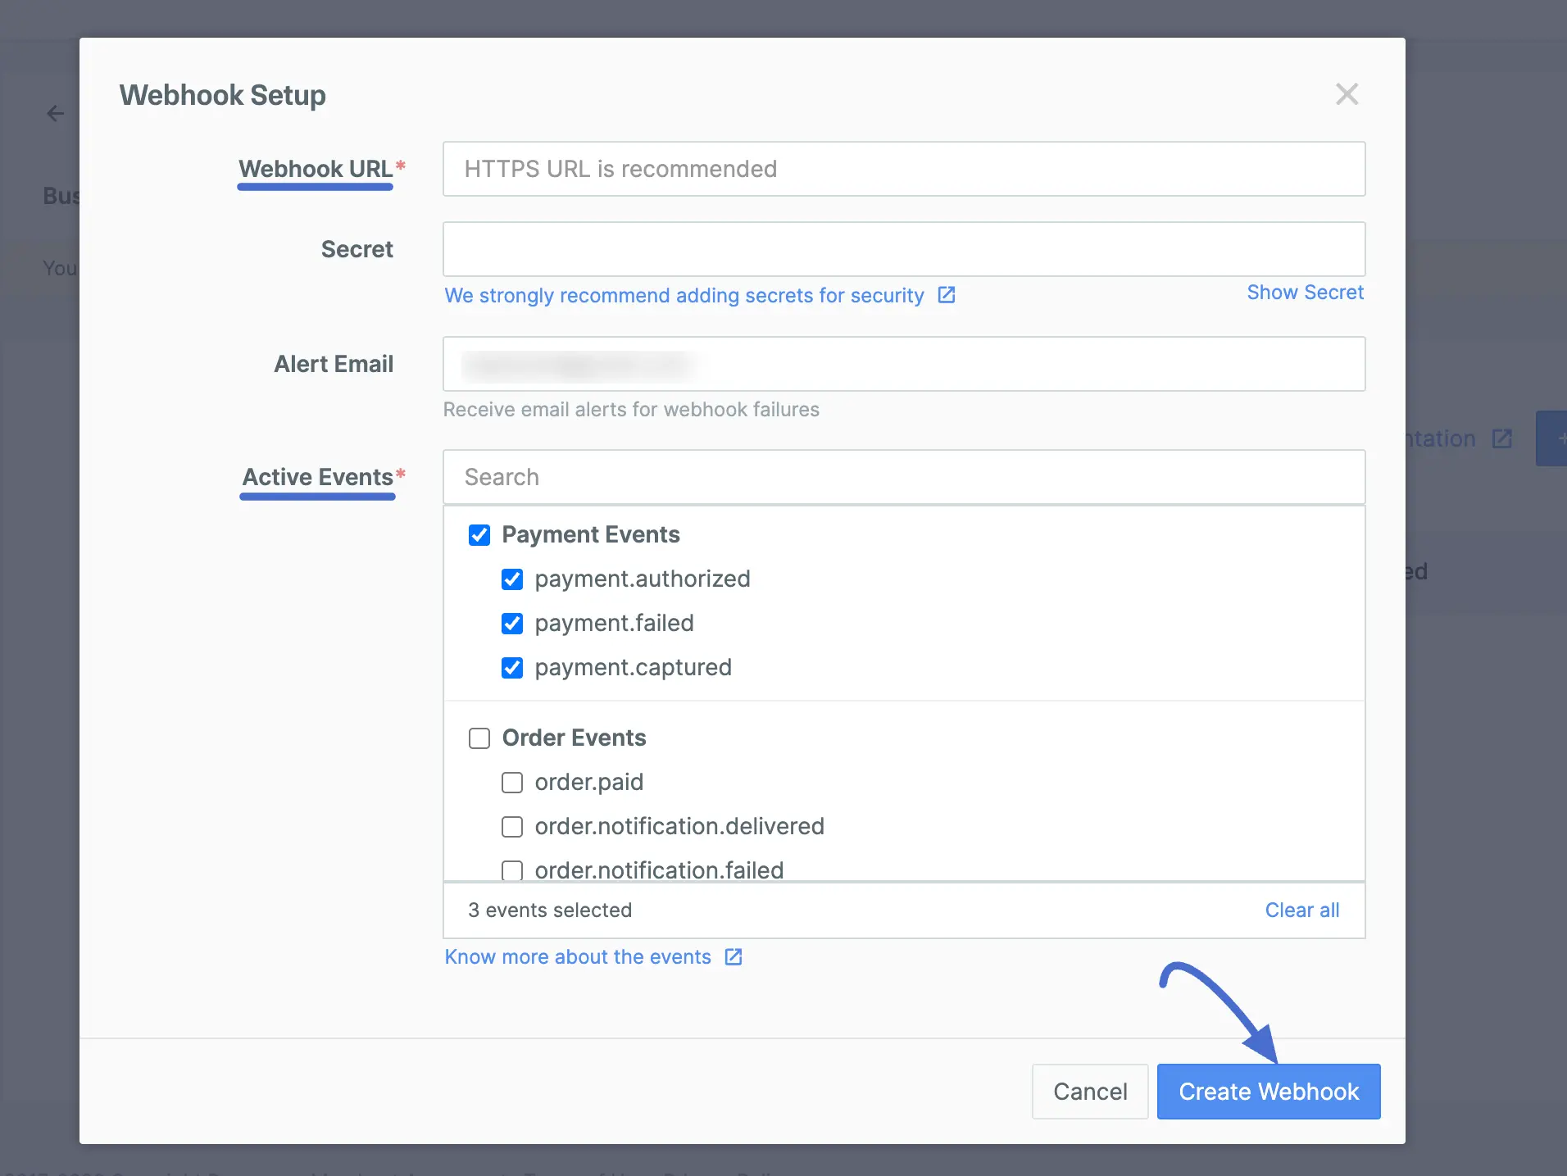This screenshot has height=1176, width=1567.
Task: Uncheck the payment.authorized event
Action: click(511, 579)
